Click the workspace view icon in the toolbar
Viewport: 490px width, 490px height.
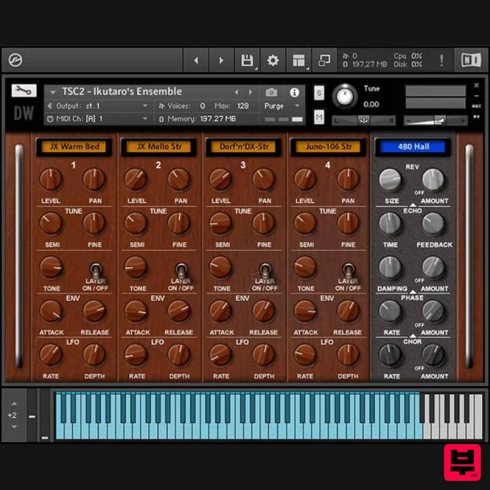click(298, 60)
